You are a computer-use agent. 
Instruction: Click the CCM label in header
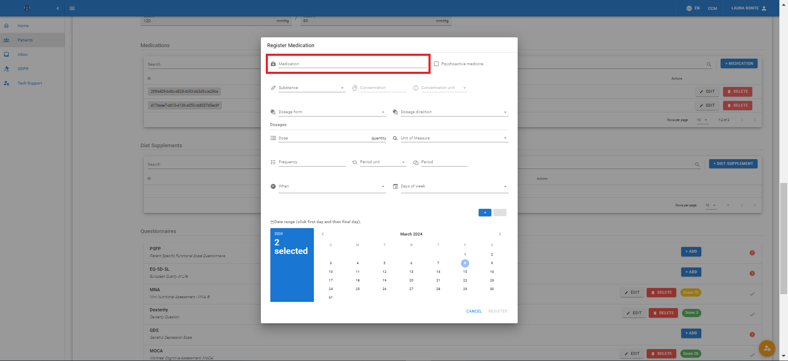pyautogui.click(x=712, y=8)
